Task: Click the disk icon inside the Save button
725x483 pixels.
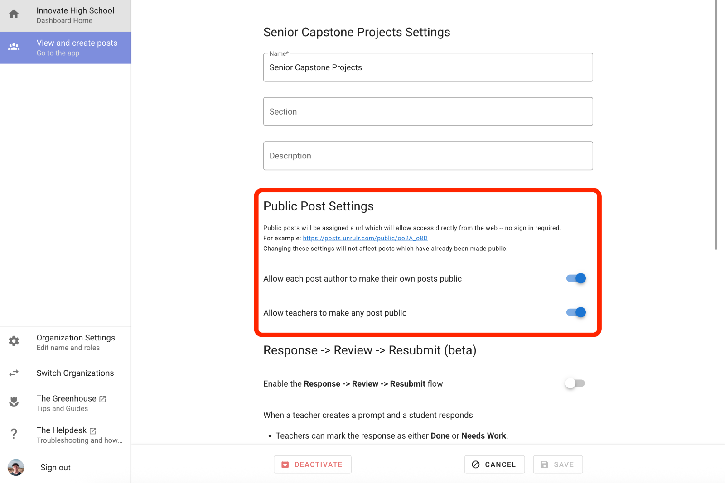Action: 544,464
